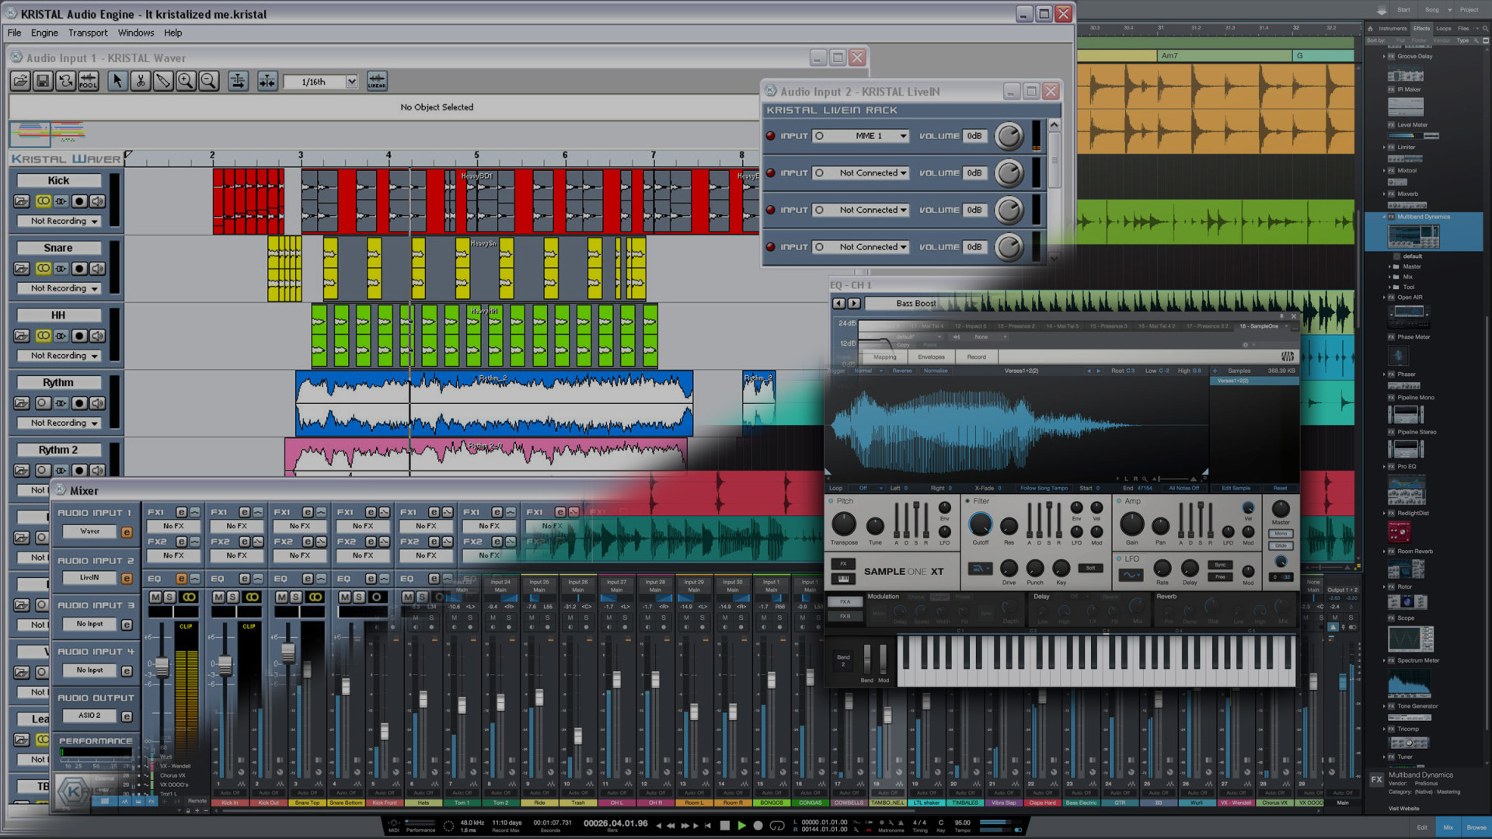Click the Kick track folder icon
Viewport: 1492px width, 839px height.
(22, 201)
